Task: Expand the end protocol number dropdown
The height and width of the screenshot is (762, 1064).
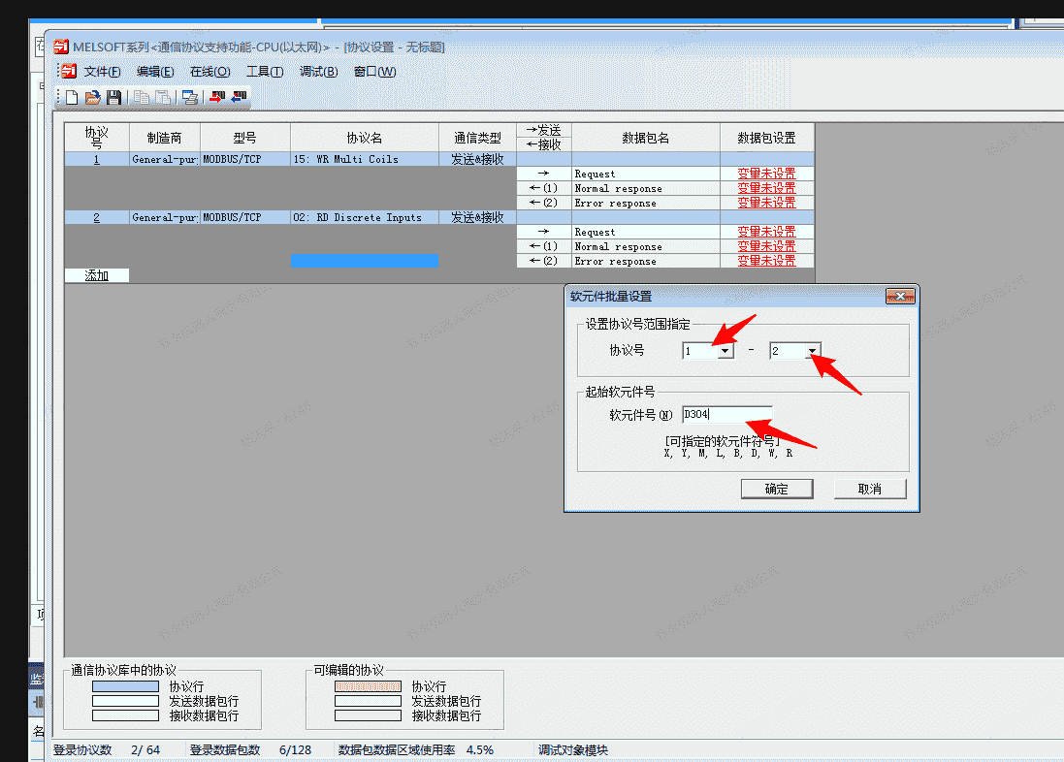Action: tap(812, 351)
